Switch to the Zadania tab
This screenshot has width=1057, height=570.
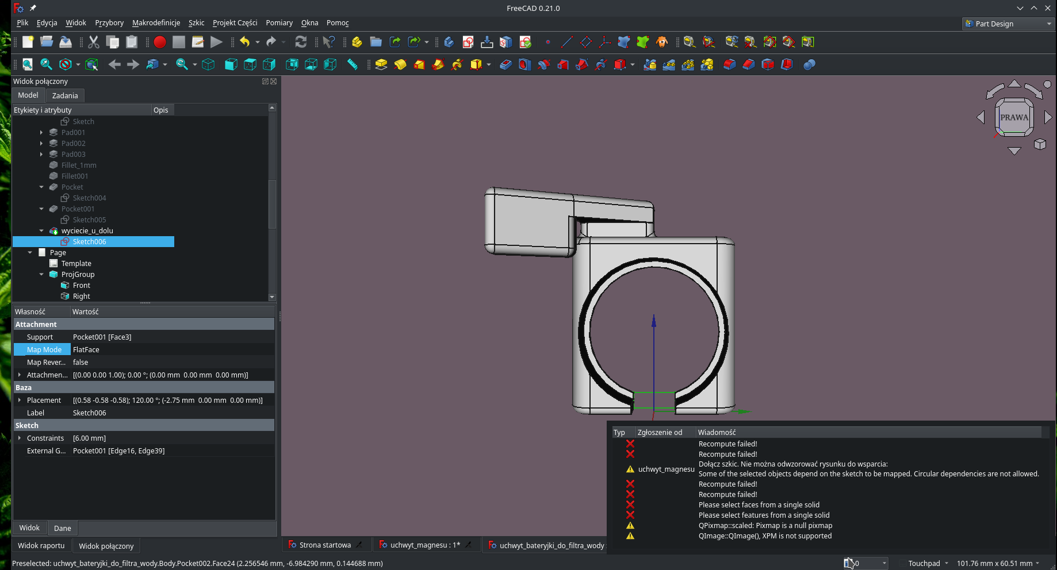coord(65,95)
